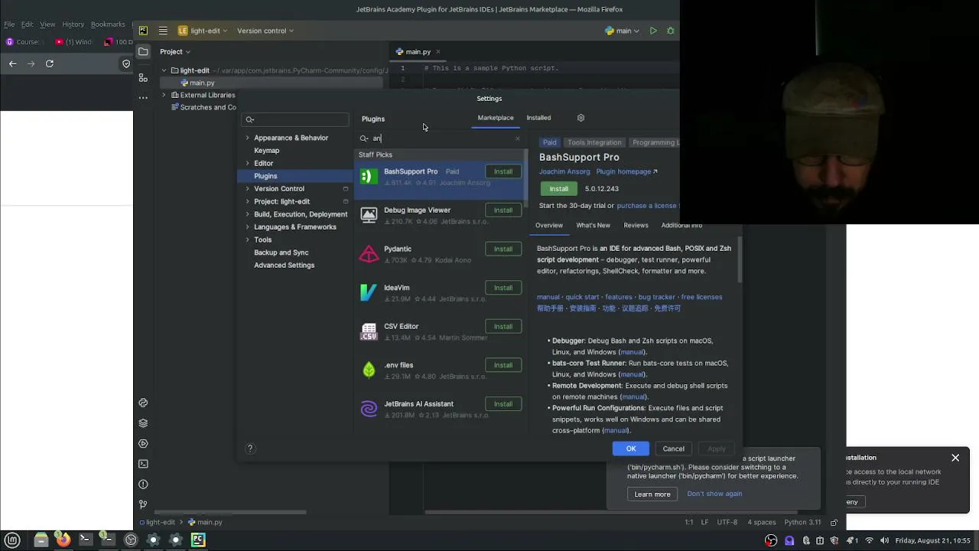
Task: Expand the Tools settings section
Action: click(247, 240)
